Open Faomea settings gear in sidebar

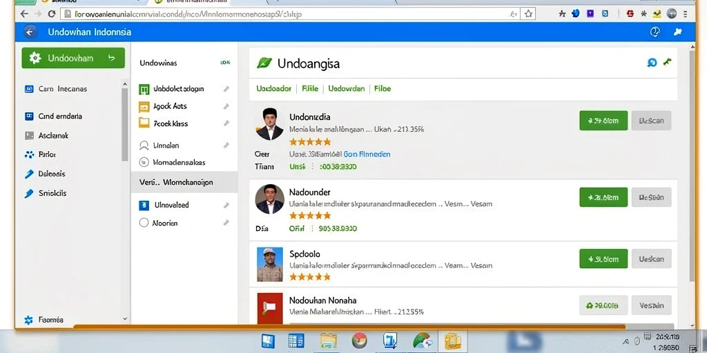tap(28, 320)
